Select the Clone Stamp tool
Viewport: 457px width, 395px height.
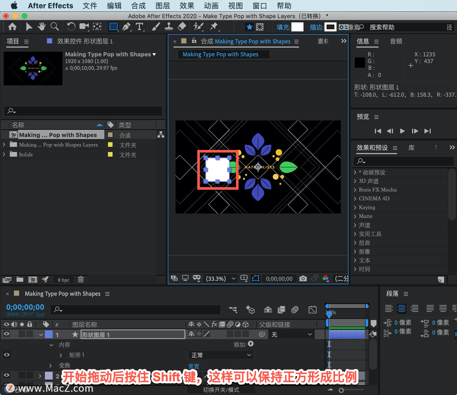tap(169, 27)
